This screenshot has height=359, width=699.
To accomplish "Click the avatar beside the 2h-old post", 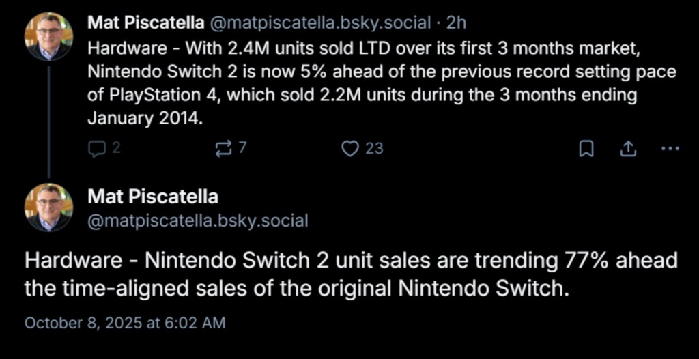I will click(x=48, y=37).
